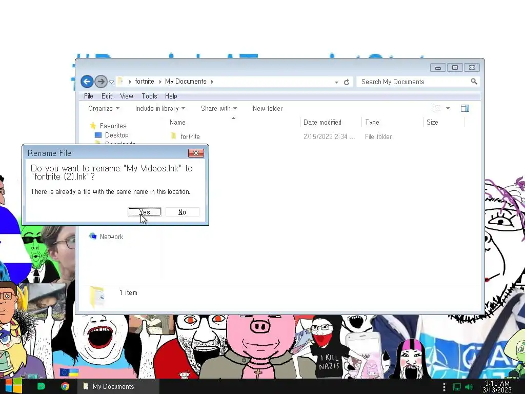The image size is (525, 394).
Task: Open the Tools menu
Action: [x=149, y=96]
